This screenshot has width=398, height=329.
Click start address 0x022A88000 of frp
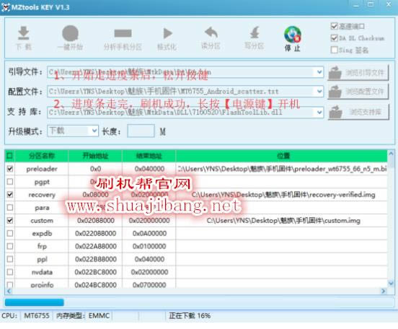pos(96,247)
